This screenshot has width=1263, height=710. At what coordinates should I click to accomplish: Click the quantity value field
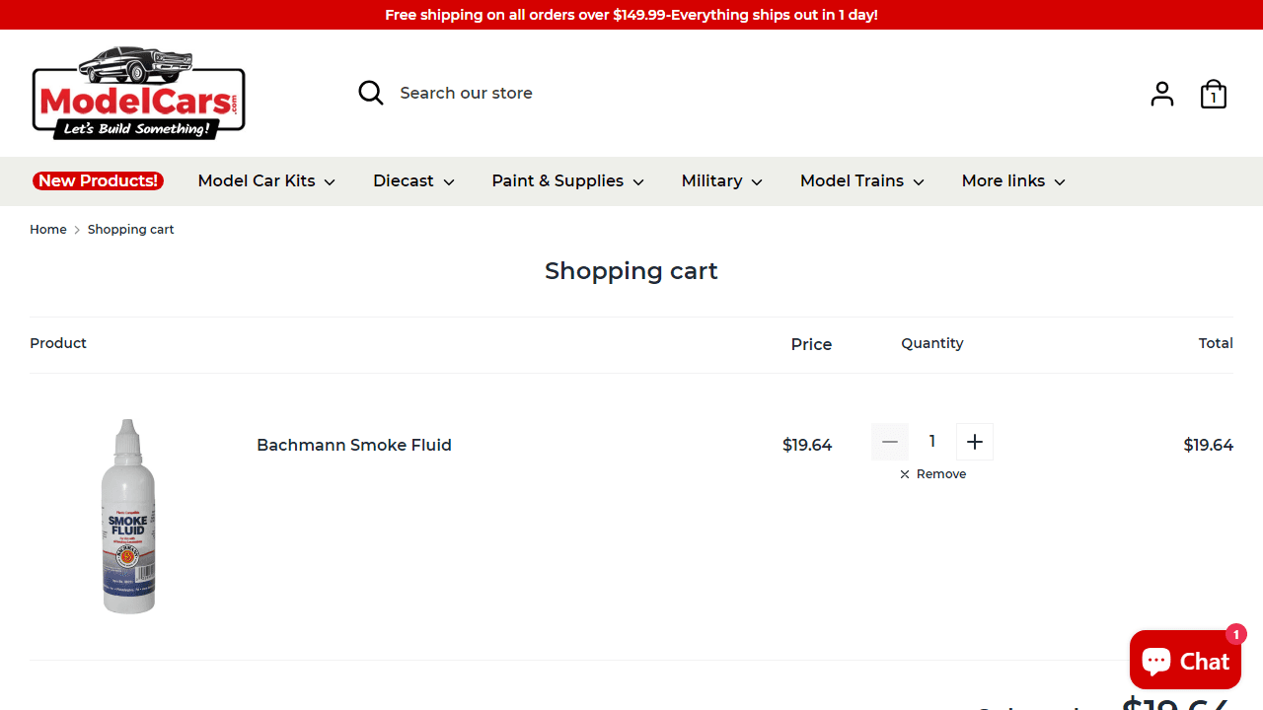coord(932,442)
